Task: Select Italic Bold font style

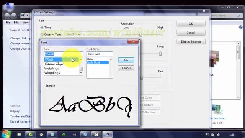Action: pyautogui.click(x=98, y=62)
